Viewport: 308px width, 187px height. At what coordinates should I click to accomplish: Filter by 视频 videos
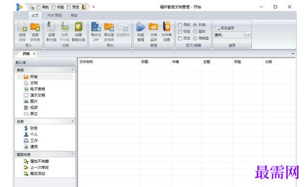[x=31, y=108]
